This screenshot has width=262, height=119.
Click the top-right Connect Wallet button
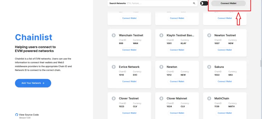228,3
